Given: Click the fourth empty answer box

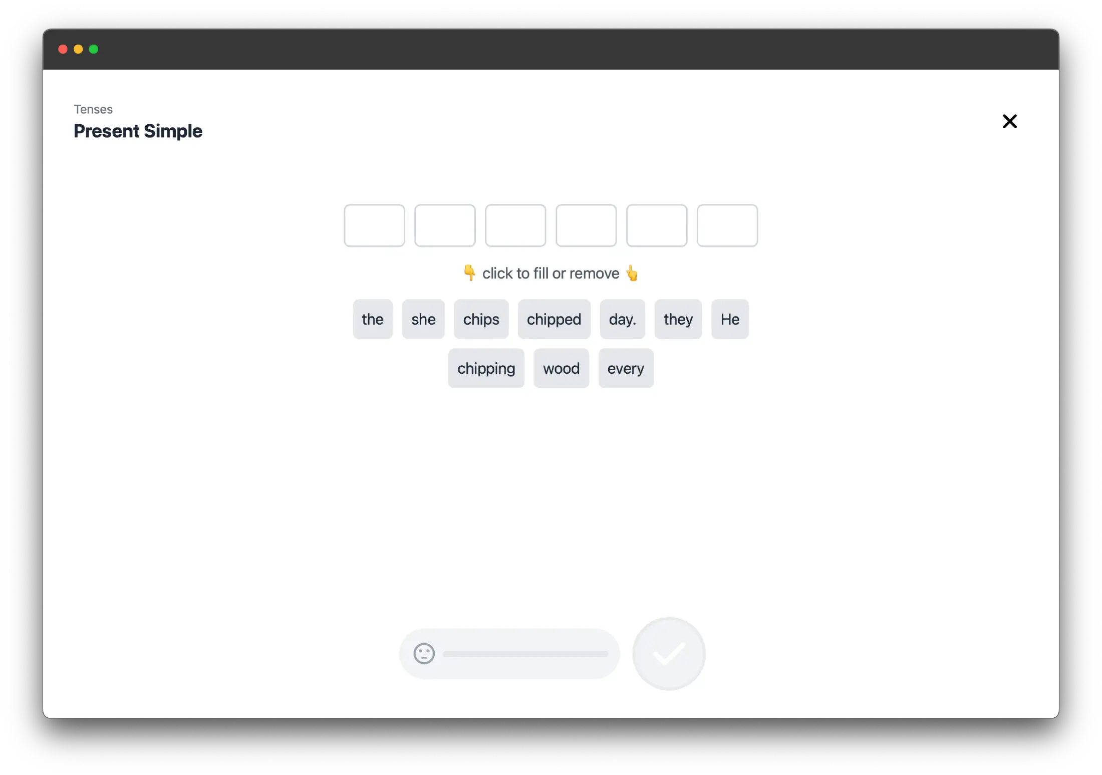Looking at the screenshot, I should [x=586, y=225].
